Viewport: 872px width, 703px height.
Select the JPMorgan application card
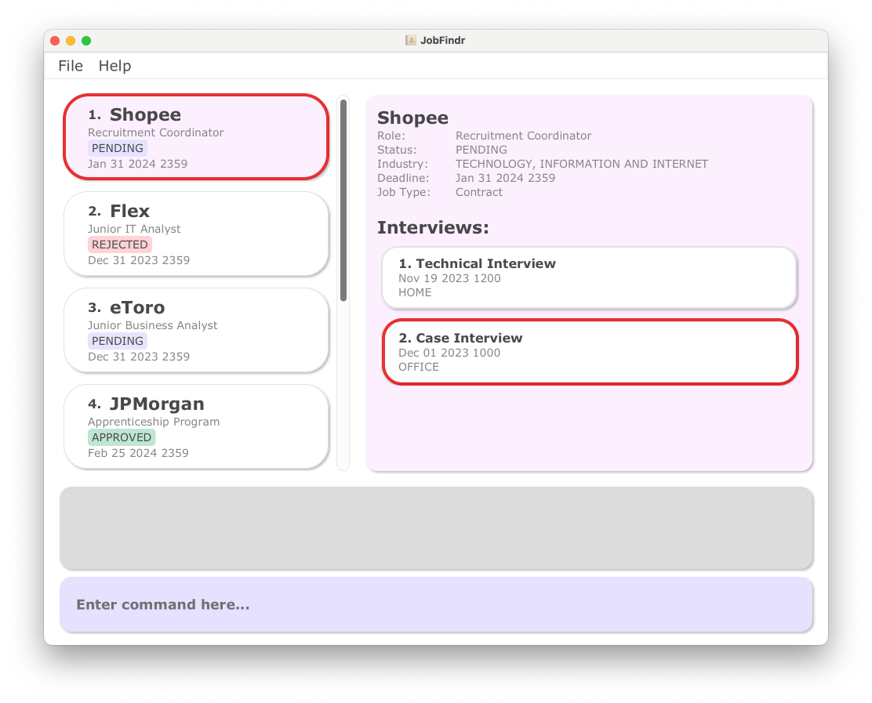click(196, 427)
